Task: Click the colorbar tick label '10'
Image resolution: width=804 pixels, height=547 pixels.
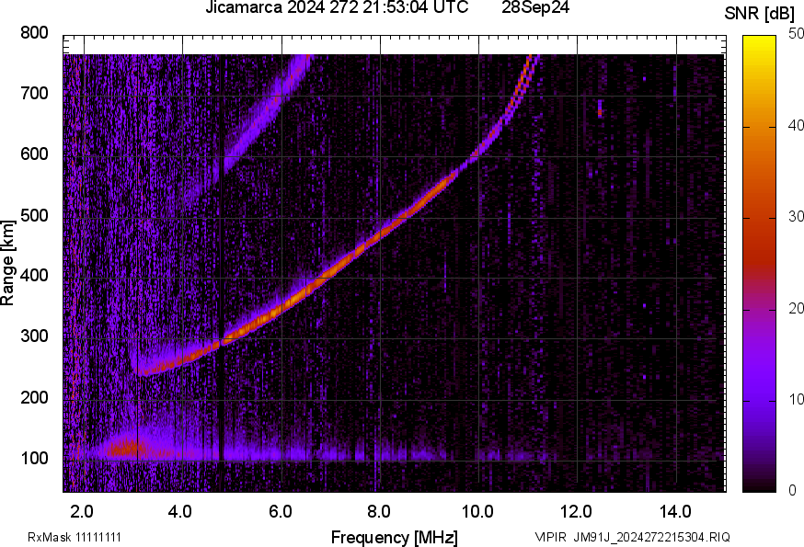Action: pos(796,399)
